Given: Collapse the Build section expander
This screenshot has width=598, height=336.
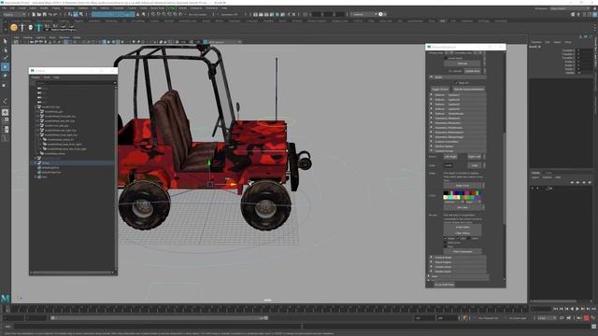Looking at the screenshot, I should point(432,77).
